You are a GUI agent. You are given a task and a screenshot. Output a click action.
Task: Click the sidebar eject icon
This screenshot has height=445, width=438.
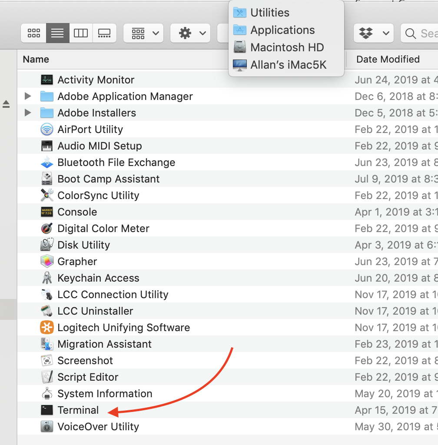pyautogui.click(x=6, y=104)
